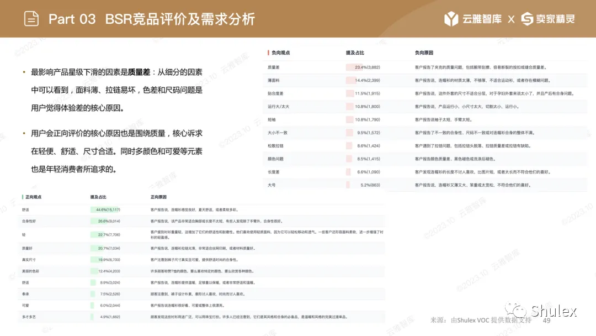Click the 正向观点 column header
Viewport: 596px width, 336px height.
tap(33, 197)
